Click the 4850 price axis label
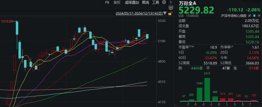262x107 pixels. [x=162, y=61]
